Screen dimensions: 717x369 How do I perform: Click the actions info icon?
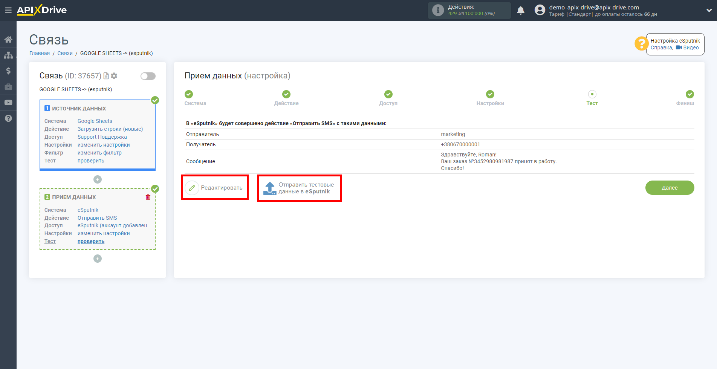[x=438, y=10]
